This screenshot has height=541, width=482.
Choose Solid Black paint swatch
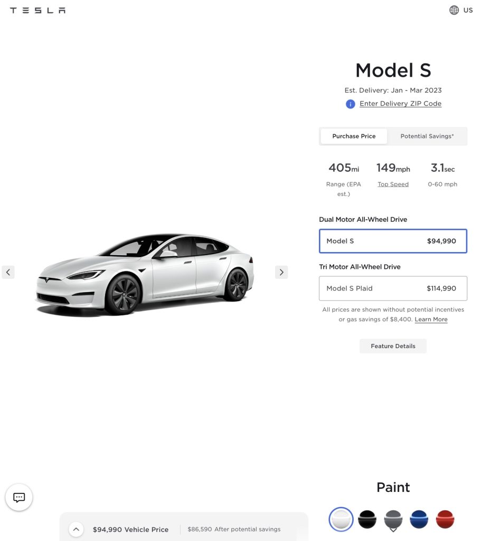pyautogui.click(x=367, y=519)
